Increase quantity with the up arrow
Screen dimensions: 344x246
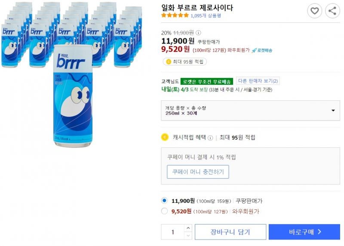[x=188, y=228]
